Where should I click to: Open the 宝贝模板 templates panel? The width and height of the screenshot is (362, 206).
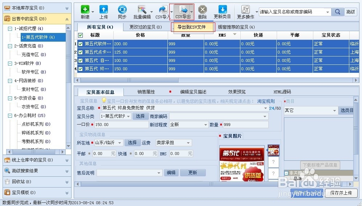37,192
